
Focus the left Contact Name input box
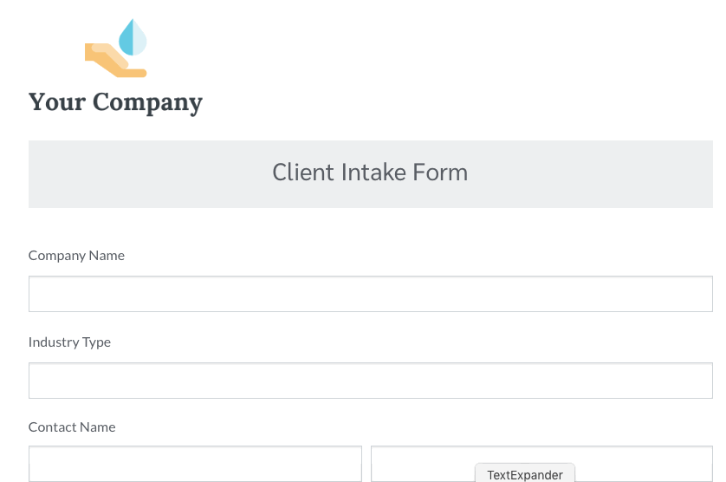[x=195, y=464]
